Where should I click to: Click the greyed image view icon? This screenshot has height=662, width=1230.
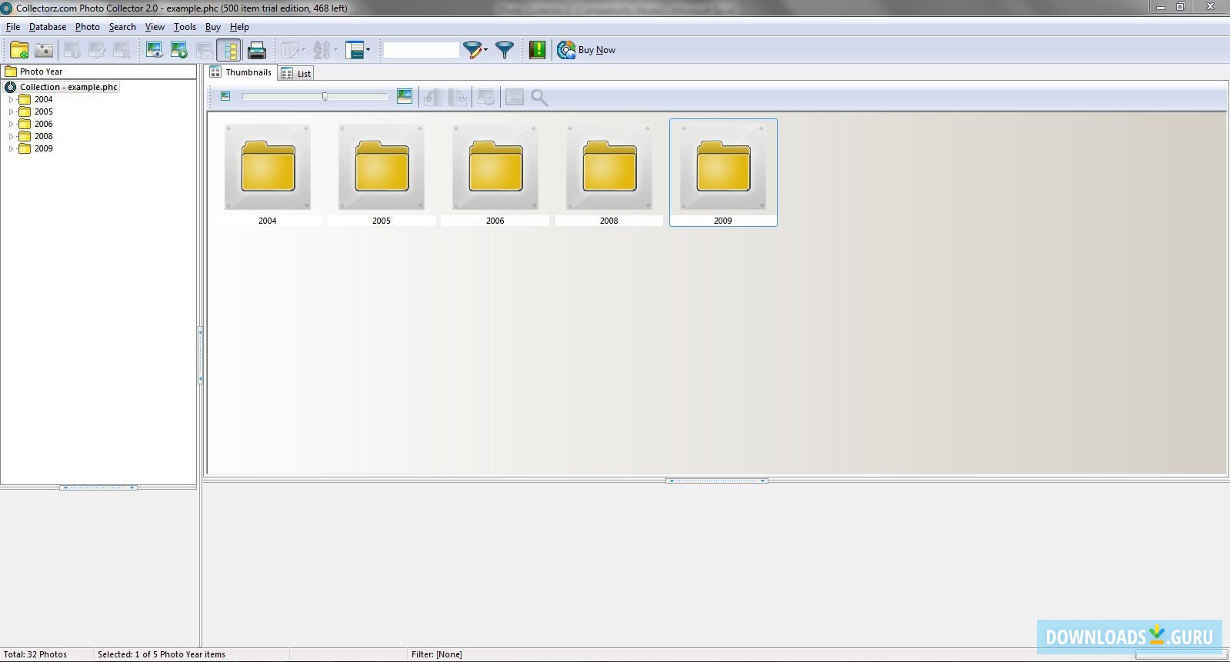pyautogui.click(x=515, y=98)
